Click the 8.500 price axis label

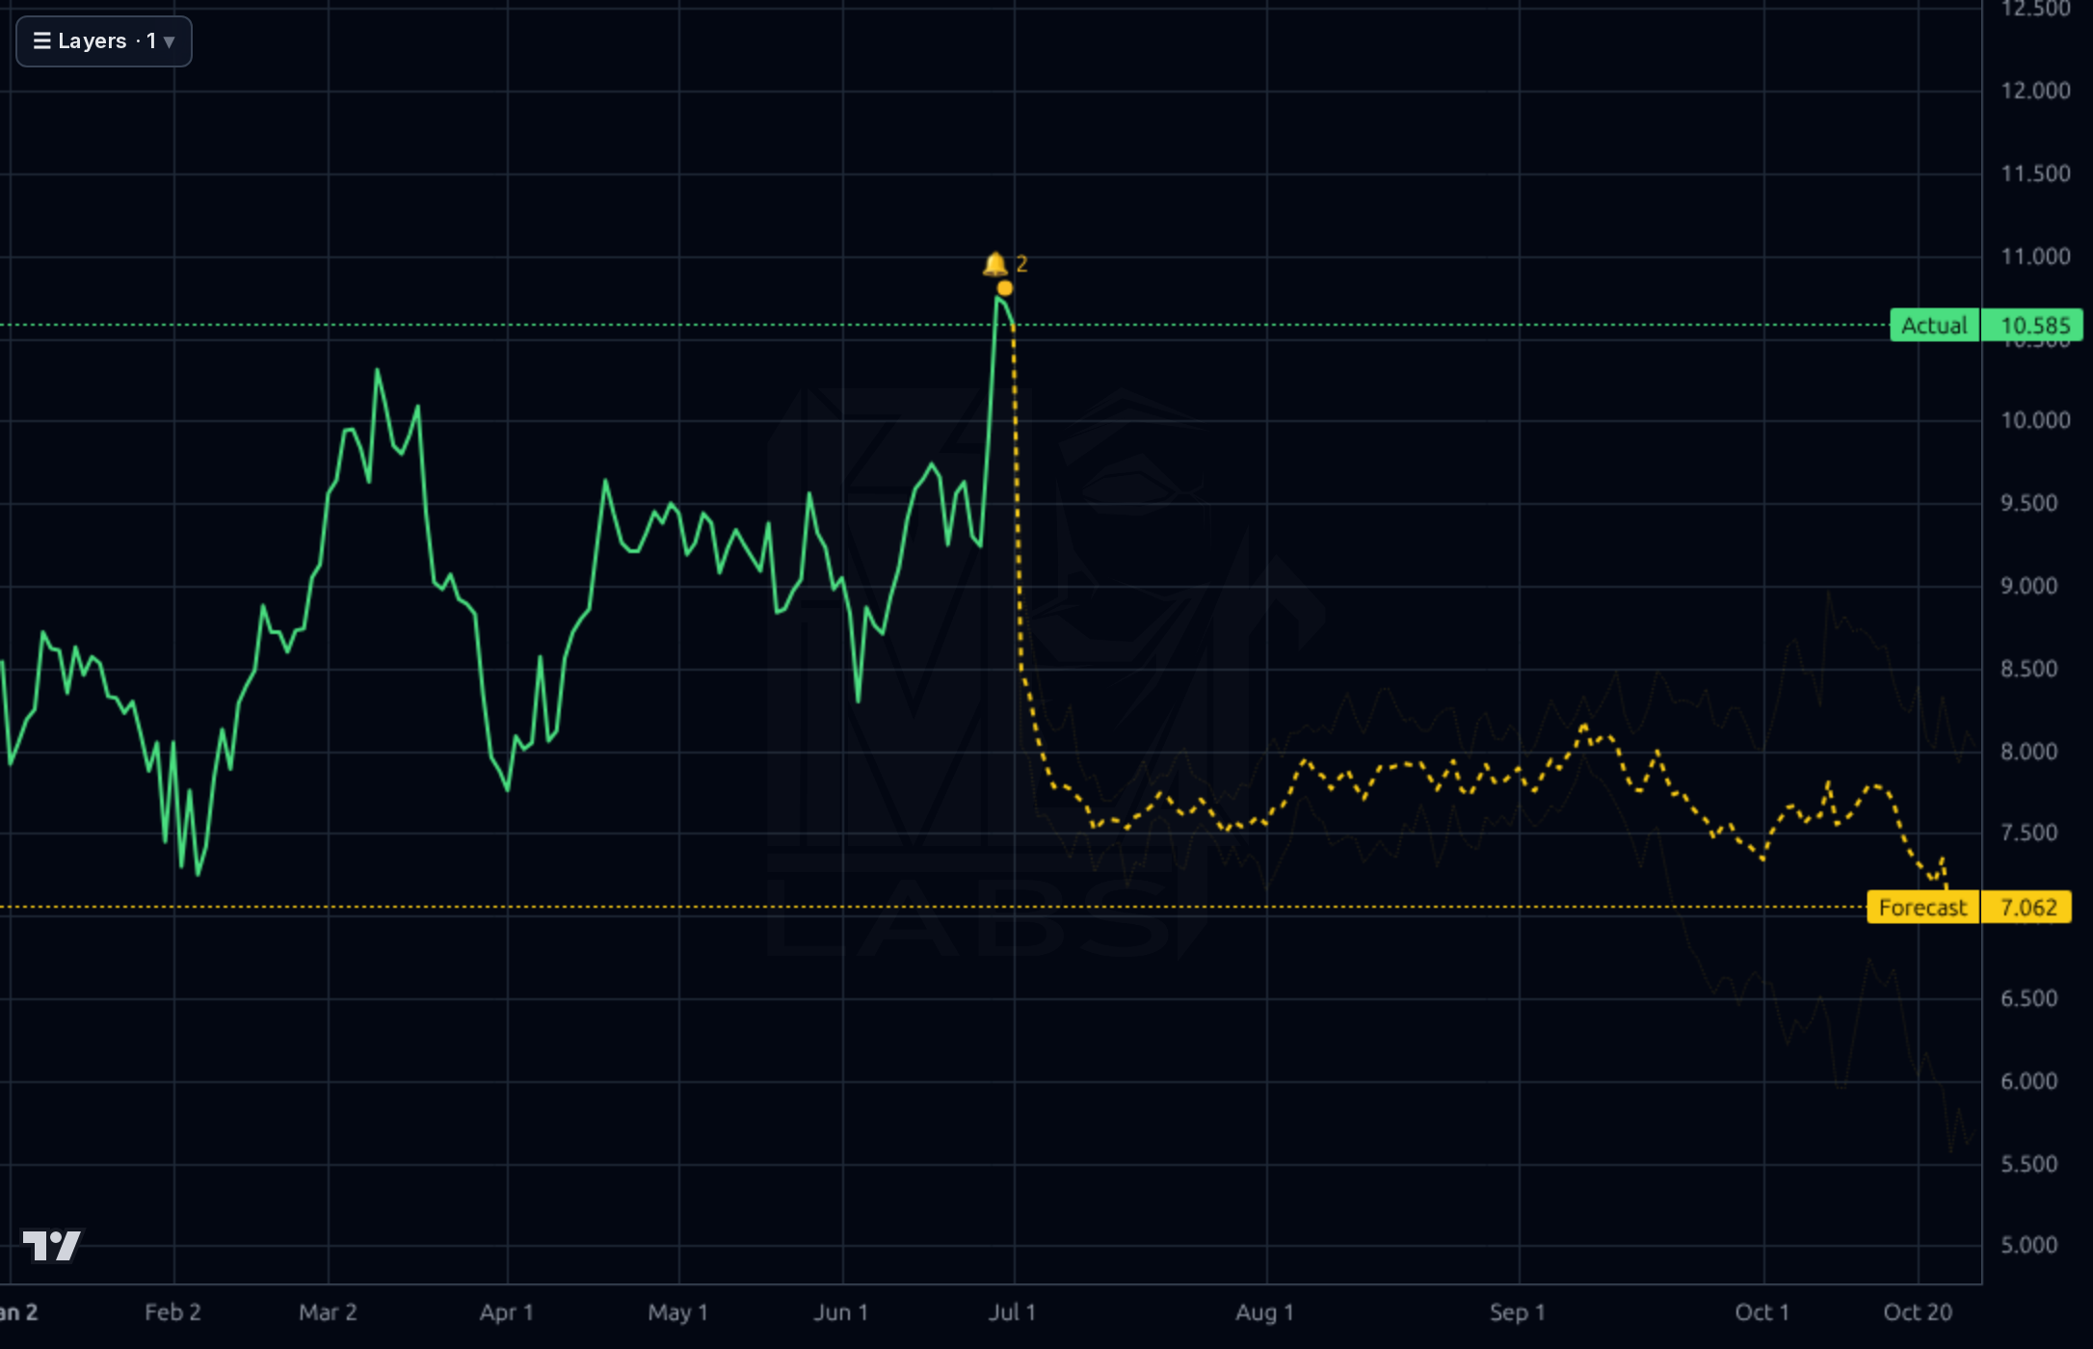tap(2029, 669)
